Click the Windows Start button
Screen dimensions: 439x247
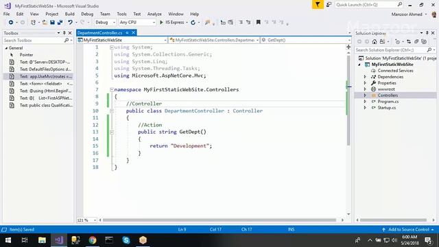pos(8,240)
